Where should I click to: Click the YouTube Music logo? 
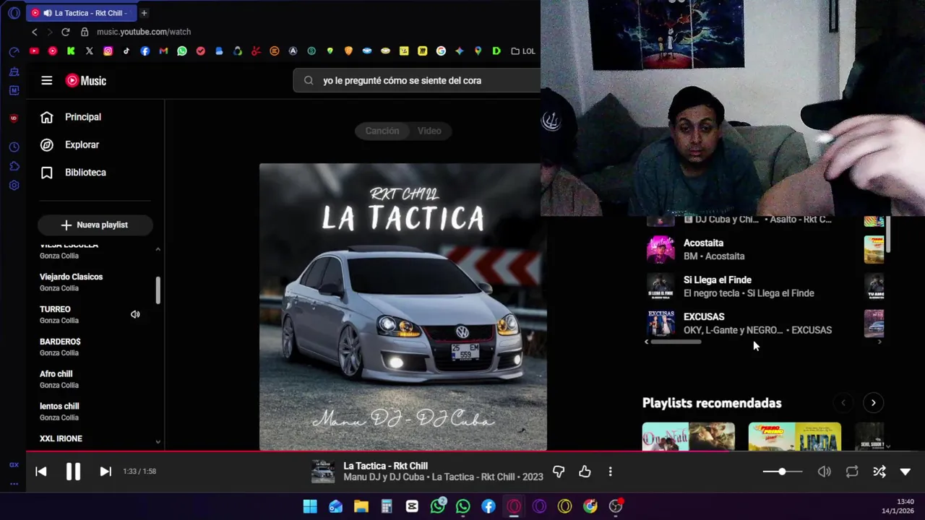(86, 81)
